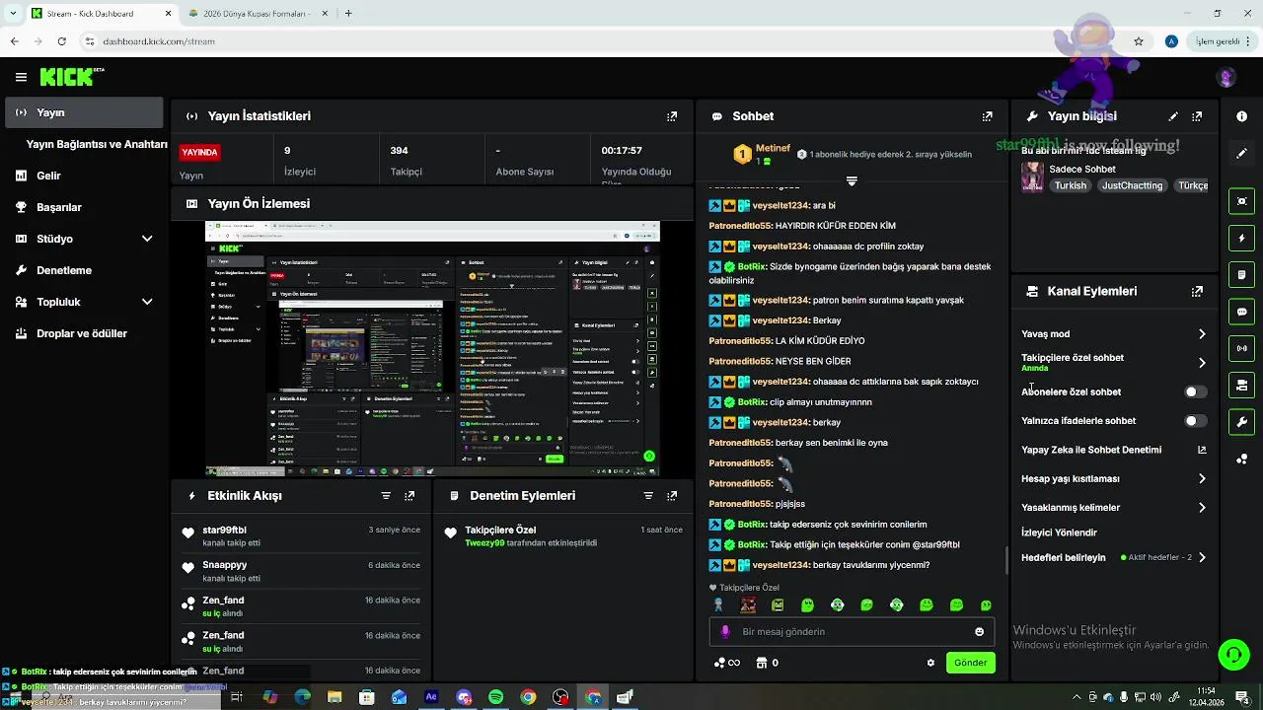Select Yayın in the sidebar
Image resolution: width=1263 pixels, height=710 pixels.
pos(85,112)
